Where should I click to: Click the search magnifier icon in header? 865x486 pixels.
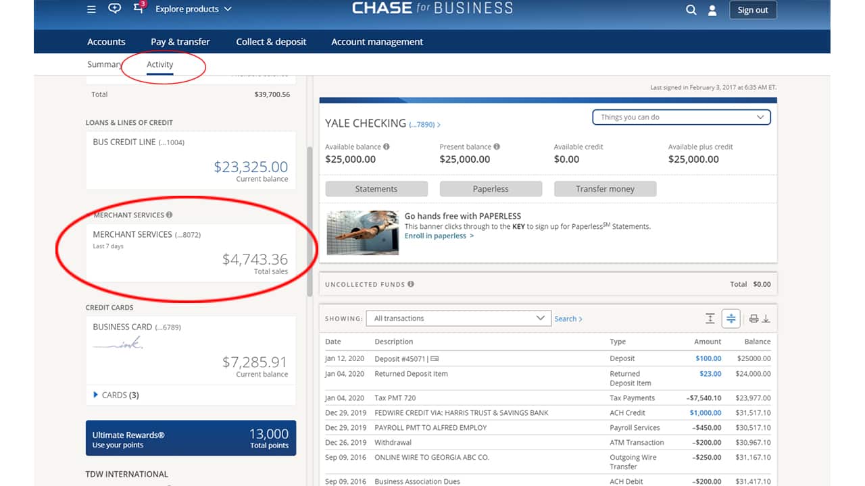[691, 10]
